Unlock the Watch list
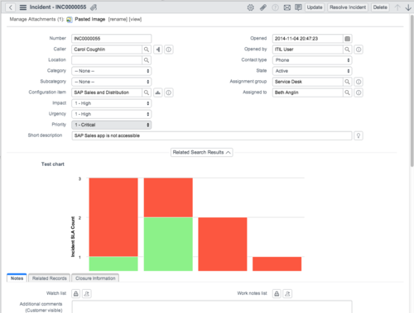Image resolution: width=414 pixels, height=313 pixels. tap(76, 294)
